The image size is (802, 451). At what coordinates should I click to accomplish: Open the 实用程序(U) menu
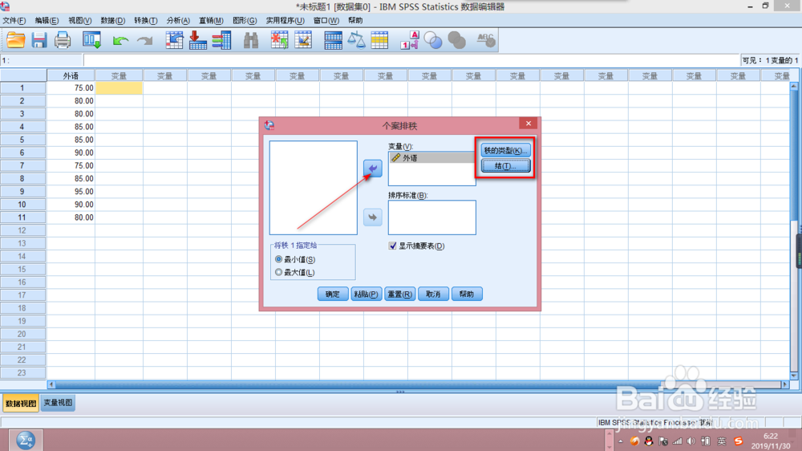(x=285, y=21)
